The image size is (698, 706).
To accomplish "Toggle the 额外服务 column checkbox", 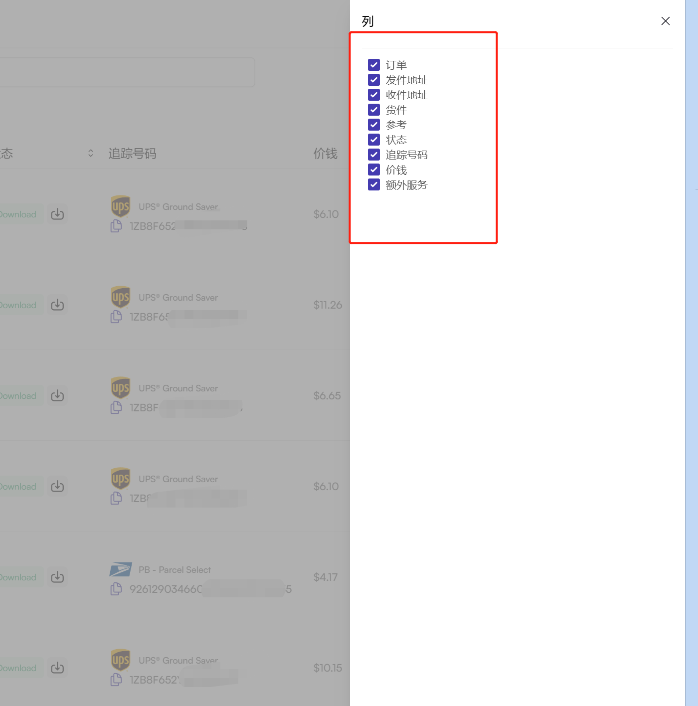I will 374,184.
